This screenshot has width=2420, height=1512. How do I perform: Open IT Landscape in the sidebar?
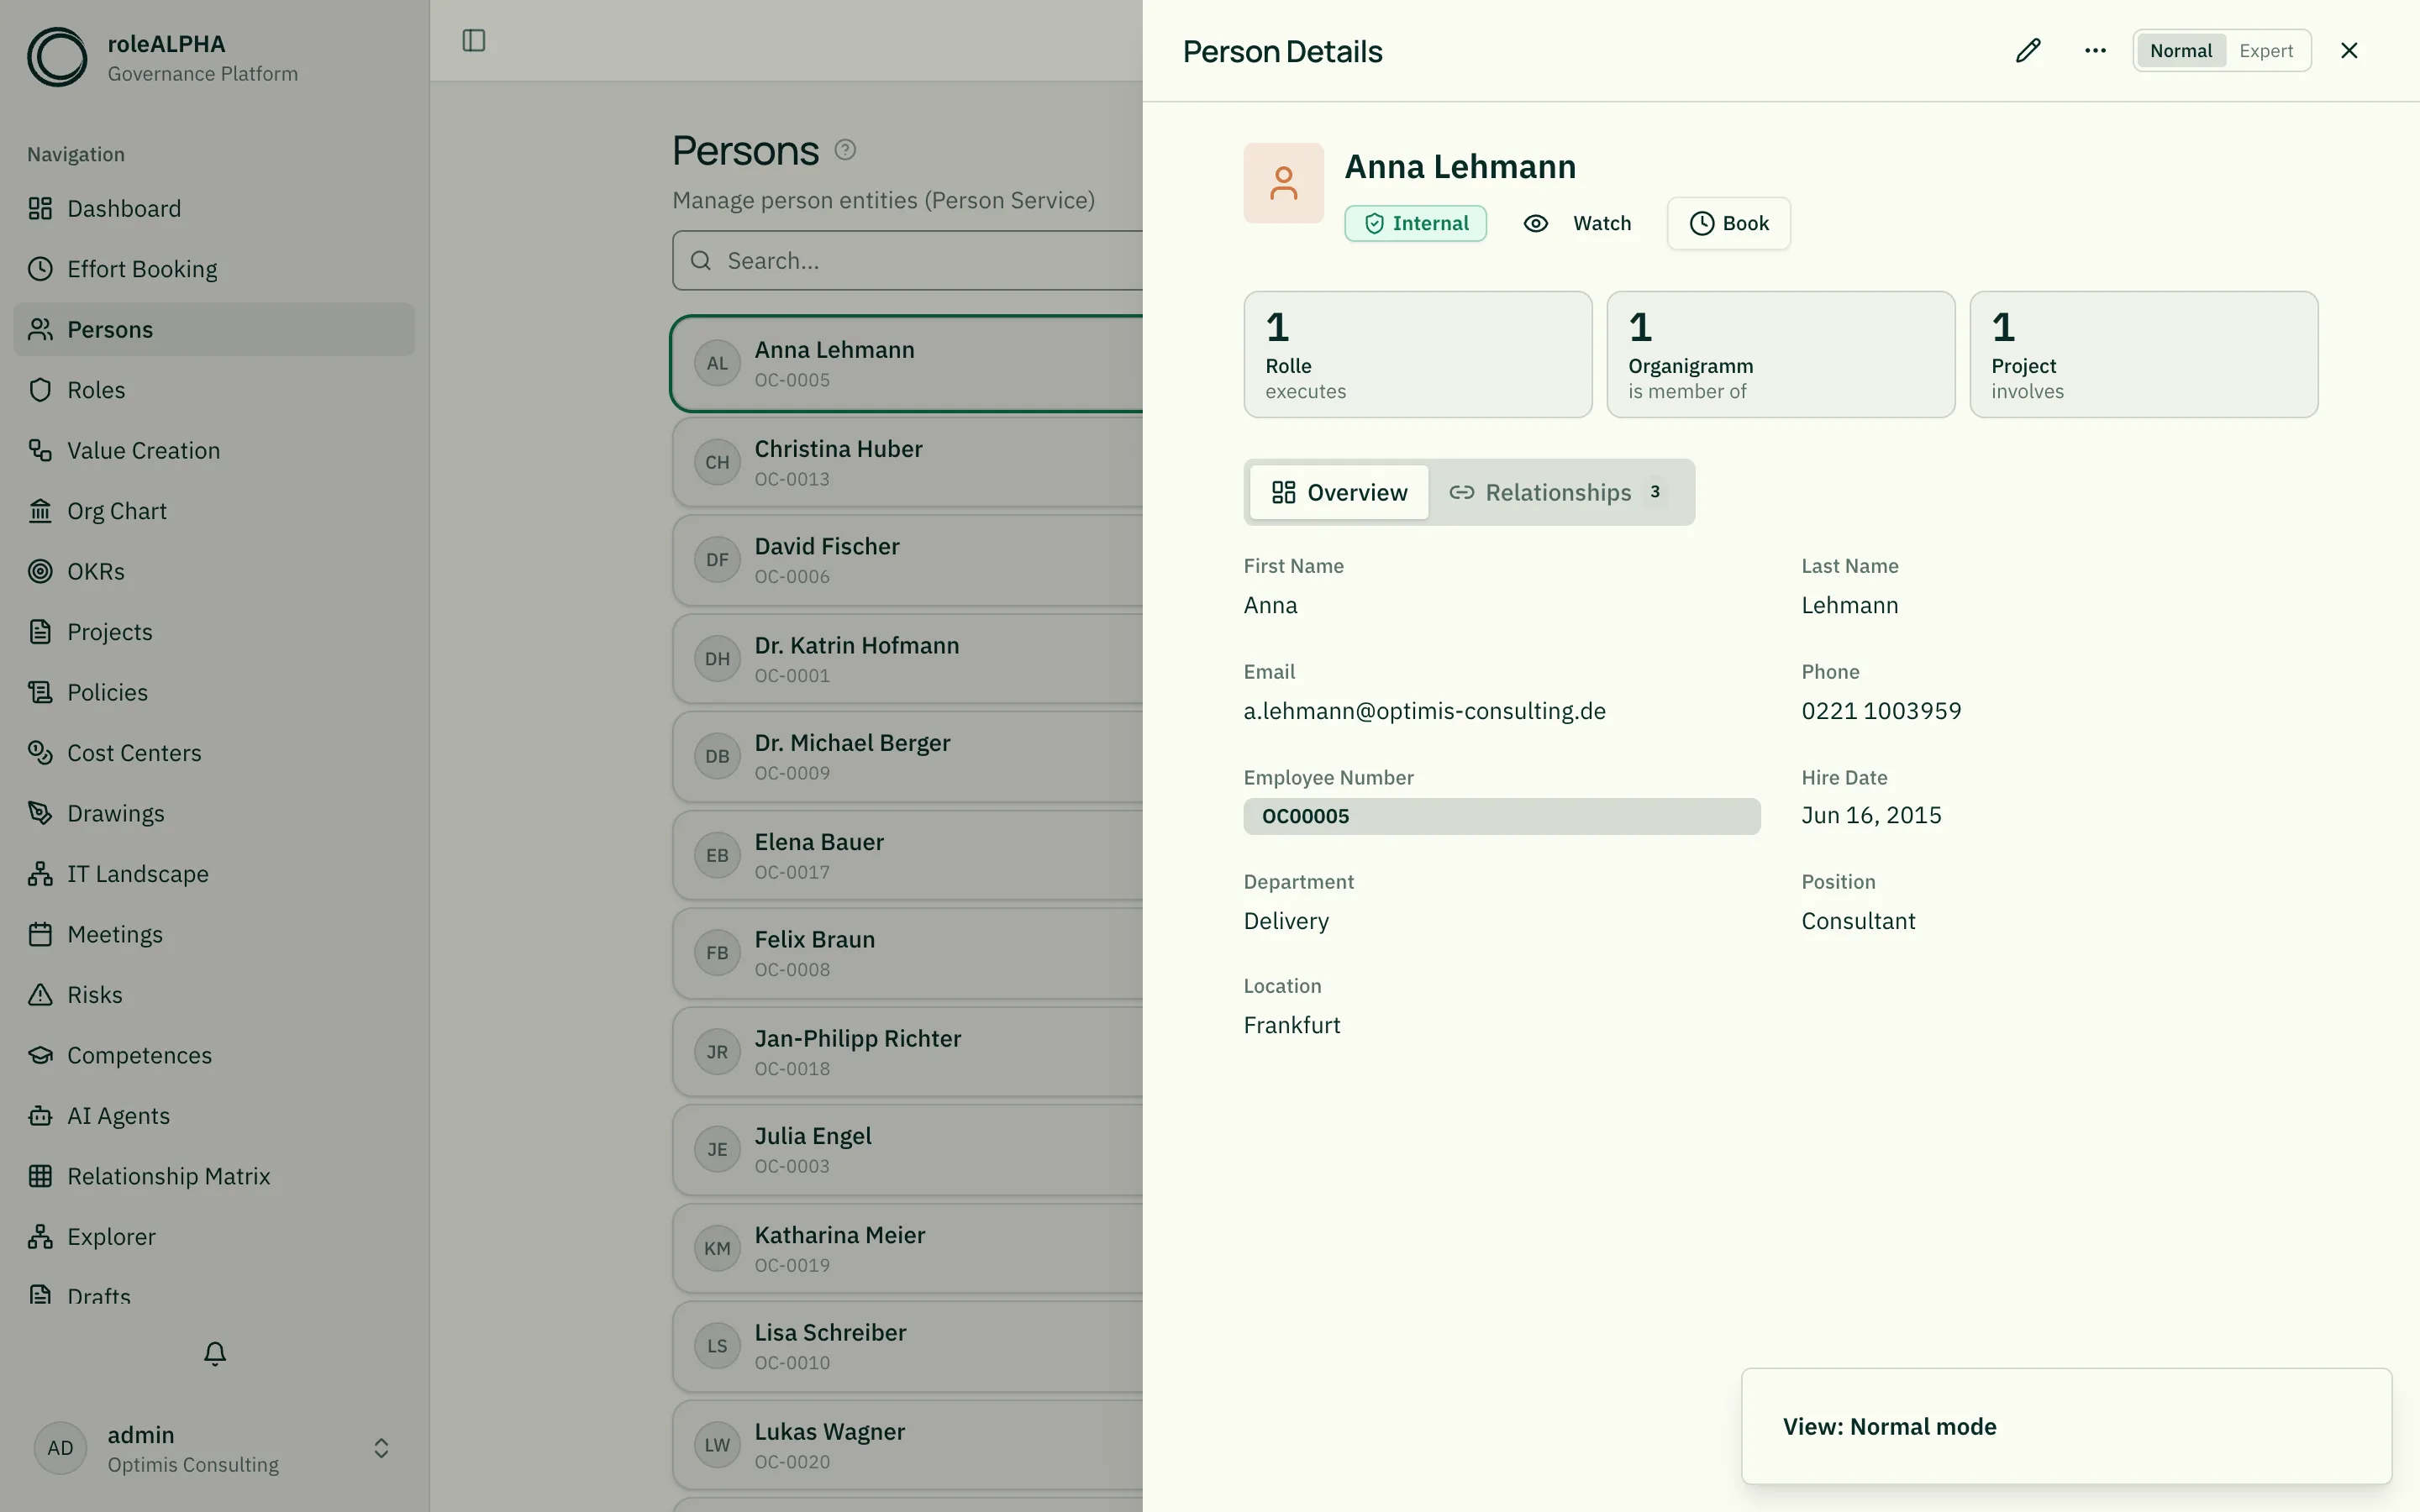(x=214, y=874)
